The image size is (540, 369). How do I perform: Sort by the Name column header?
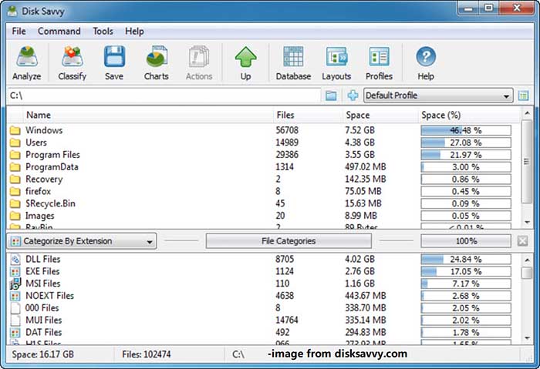click(x=39, y=115)
